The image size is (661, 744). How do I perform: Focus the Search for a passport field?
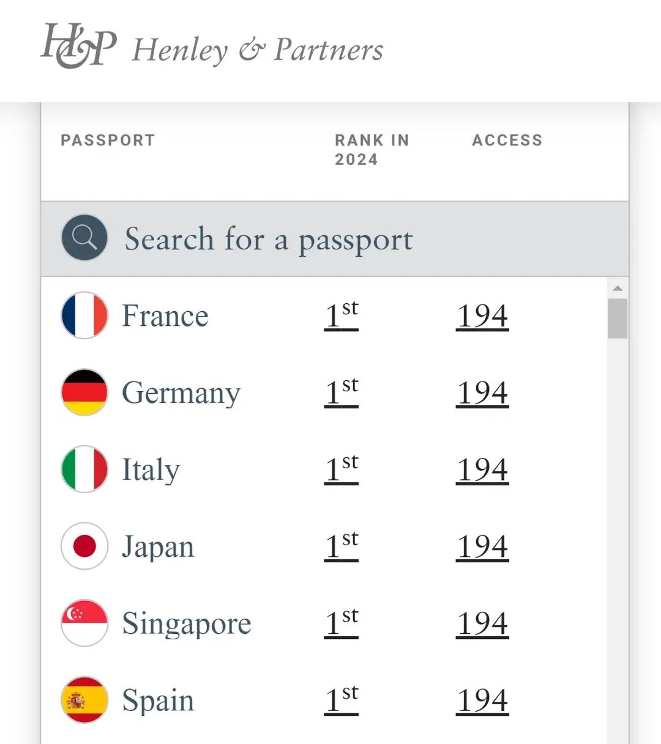pos(335,238)
